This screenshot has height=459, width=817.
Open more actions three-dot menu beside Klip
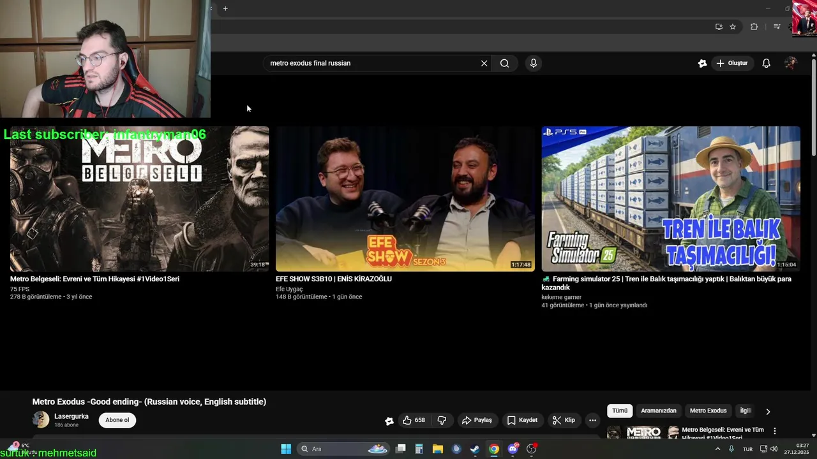tap(592, 420)
